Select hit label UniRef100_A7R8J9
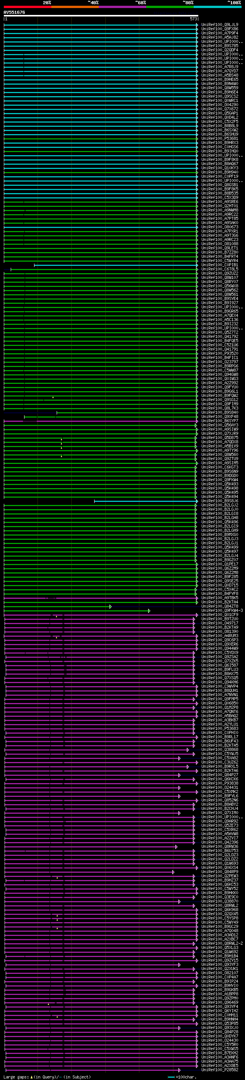This screenshot has width=245, height=1080. (220, 67)
